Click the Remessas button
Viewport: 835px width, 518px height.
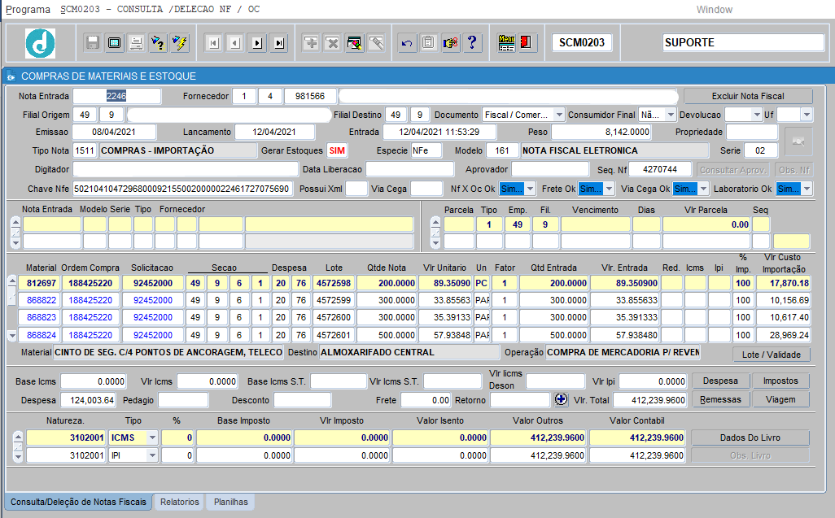pos(720,399)
